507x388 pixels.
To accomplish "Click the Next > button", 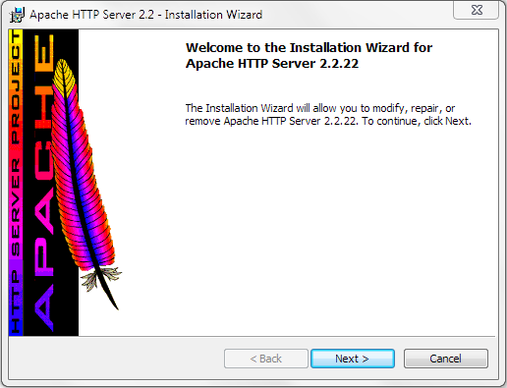I will point(353,359).
